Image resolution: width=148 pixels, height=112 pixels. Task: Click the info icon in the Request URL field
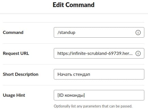coord(138,53)
